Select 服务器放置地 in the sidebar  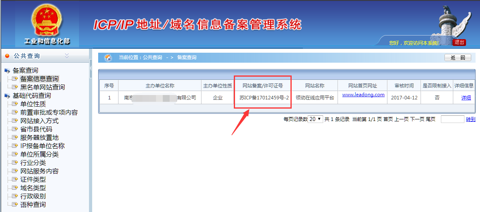click(40, 137)
